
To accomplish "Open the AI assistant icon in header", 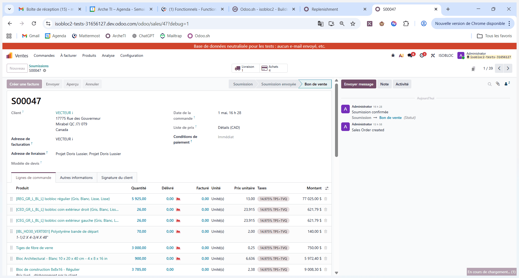I will click(x=401, y=55).
